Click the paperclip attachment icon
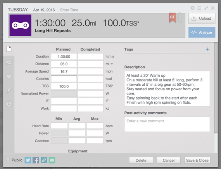The height and width of the screenshot is (169, 221). click(x=180, y=17)
